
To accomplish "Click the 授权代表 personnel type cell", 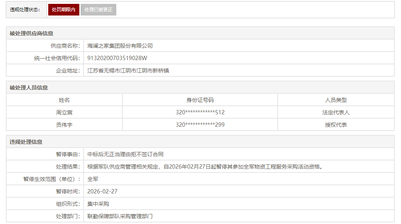I will click(x=336, y=125).
